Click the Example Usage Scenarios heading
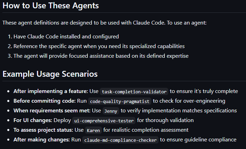 coord(50,74)
